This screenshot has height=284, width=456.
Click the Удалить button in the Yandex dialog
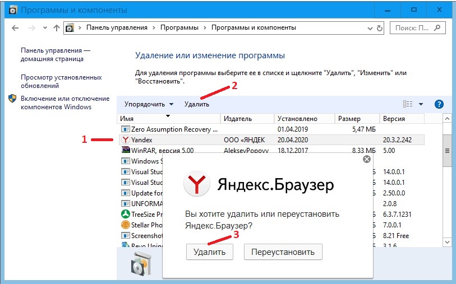[209, 252]
